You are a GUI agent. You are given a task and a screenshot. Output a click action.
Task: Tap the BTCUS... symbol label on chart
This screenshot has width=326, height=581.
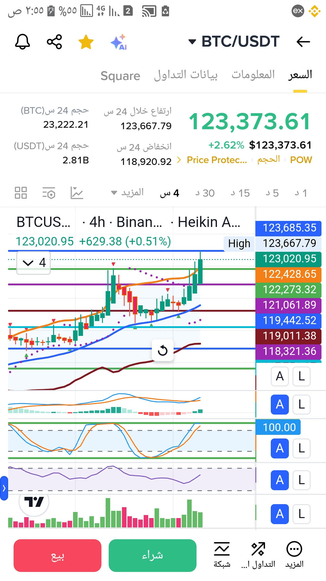point(43,222)
